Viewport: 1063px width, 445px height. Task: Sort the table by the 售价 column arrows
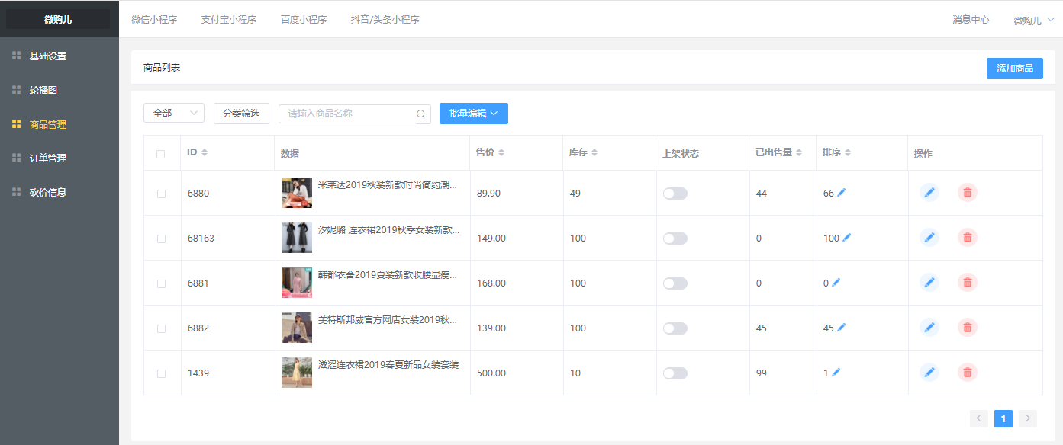tap(501, 152)
